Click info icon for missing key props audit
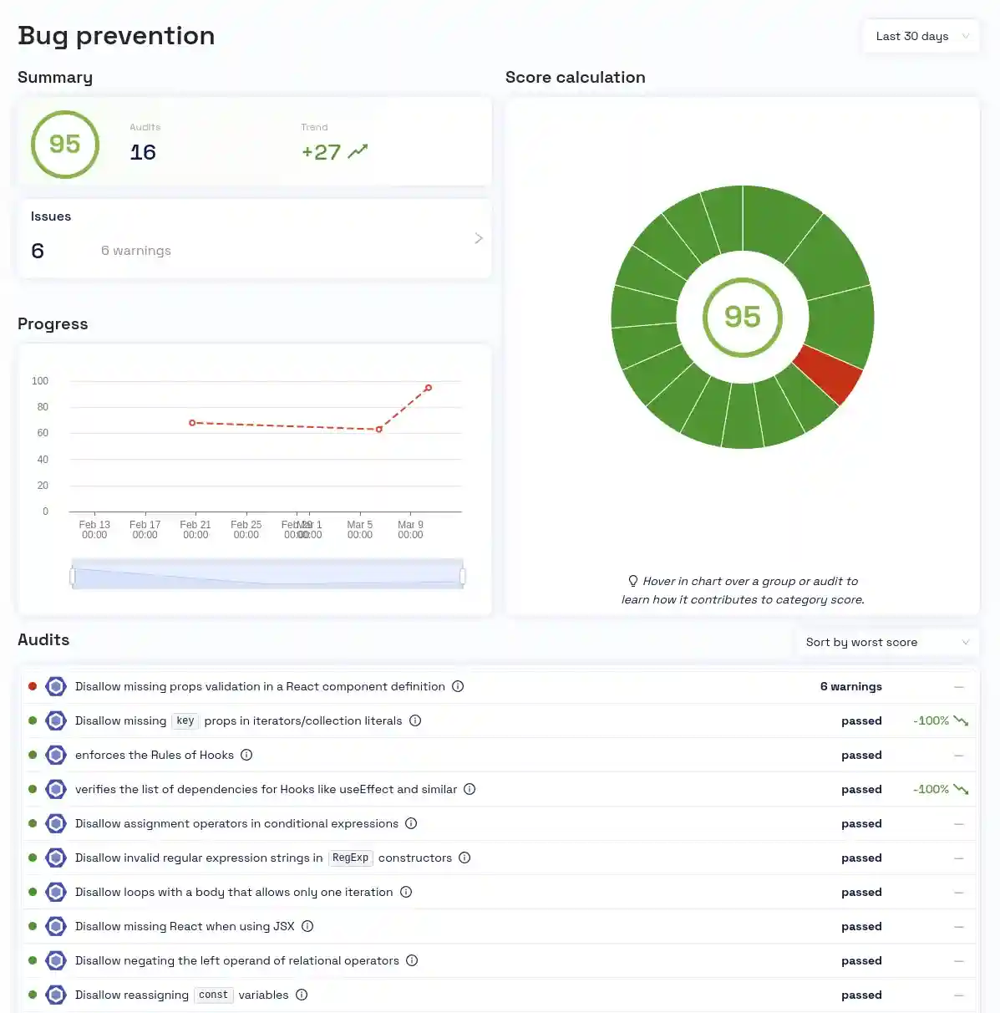The width and height of the screenshot is (1000, 1013). pyautogui.click(x=415, y=720)
